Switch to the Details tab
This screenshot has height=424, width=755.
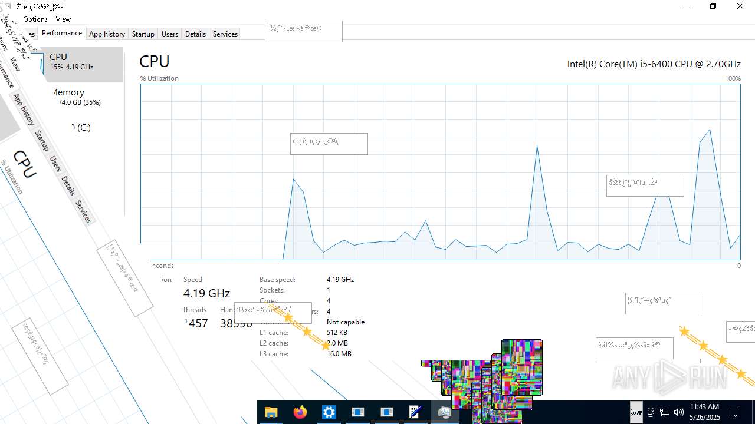(195, 34)
